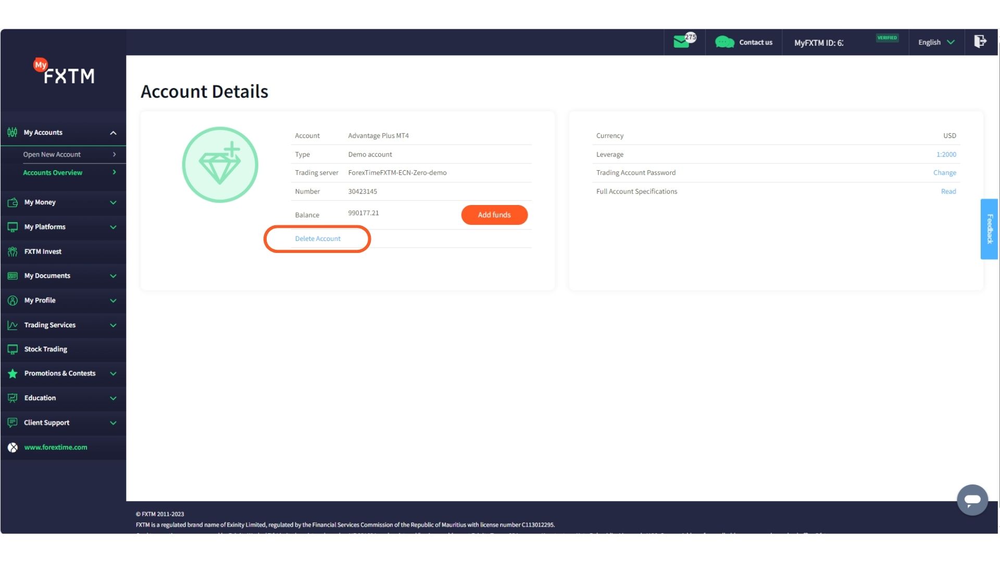Expand the My Documents chevron

pyautogui.click(x=113, y=276)
